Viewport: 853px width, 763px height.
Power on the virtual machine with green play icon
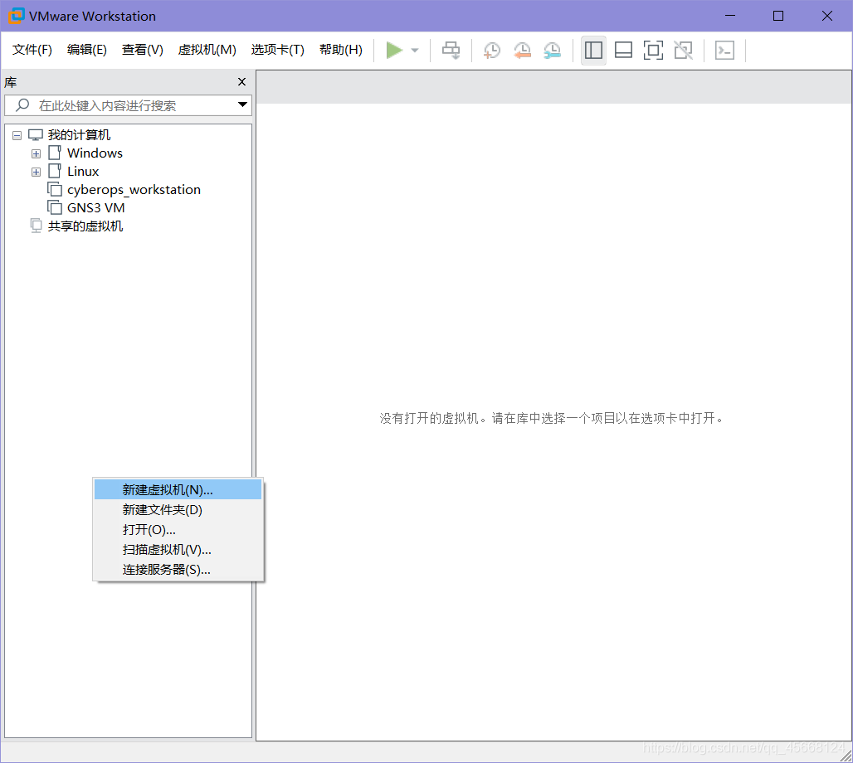[396, 50]
